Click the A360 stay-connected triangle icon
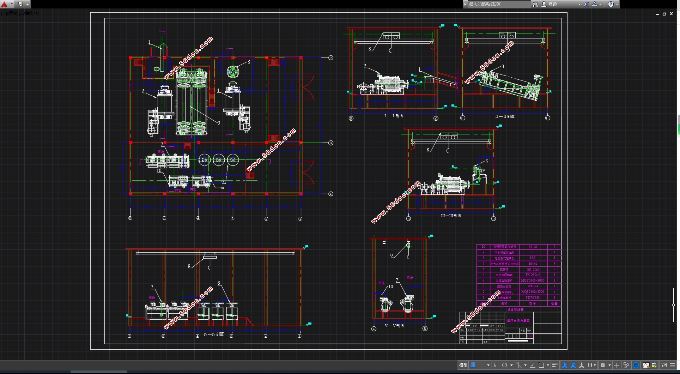Image resolution: width=680 pixels, height=374 pixels. tap(595, 4)
